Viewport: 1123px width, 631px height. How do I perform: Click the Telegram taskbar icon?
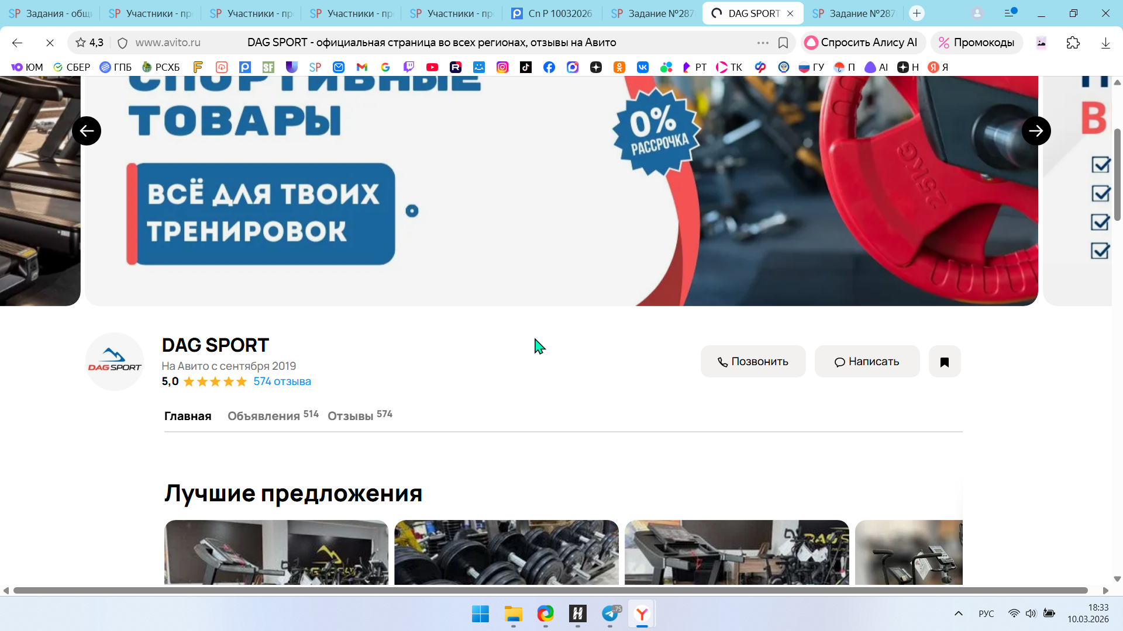(x=610, y=614)
